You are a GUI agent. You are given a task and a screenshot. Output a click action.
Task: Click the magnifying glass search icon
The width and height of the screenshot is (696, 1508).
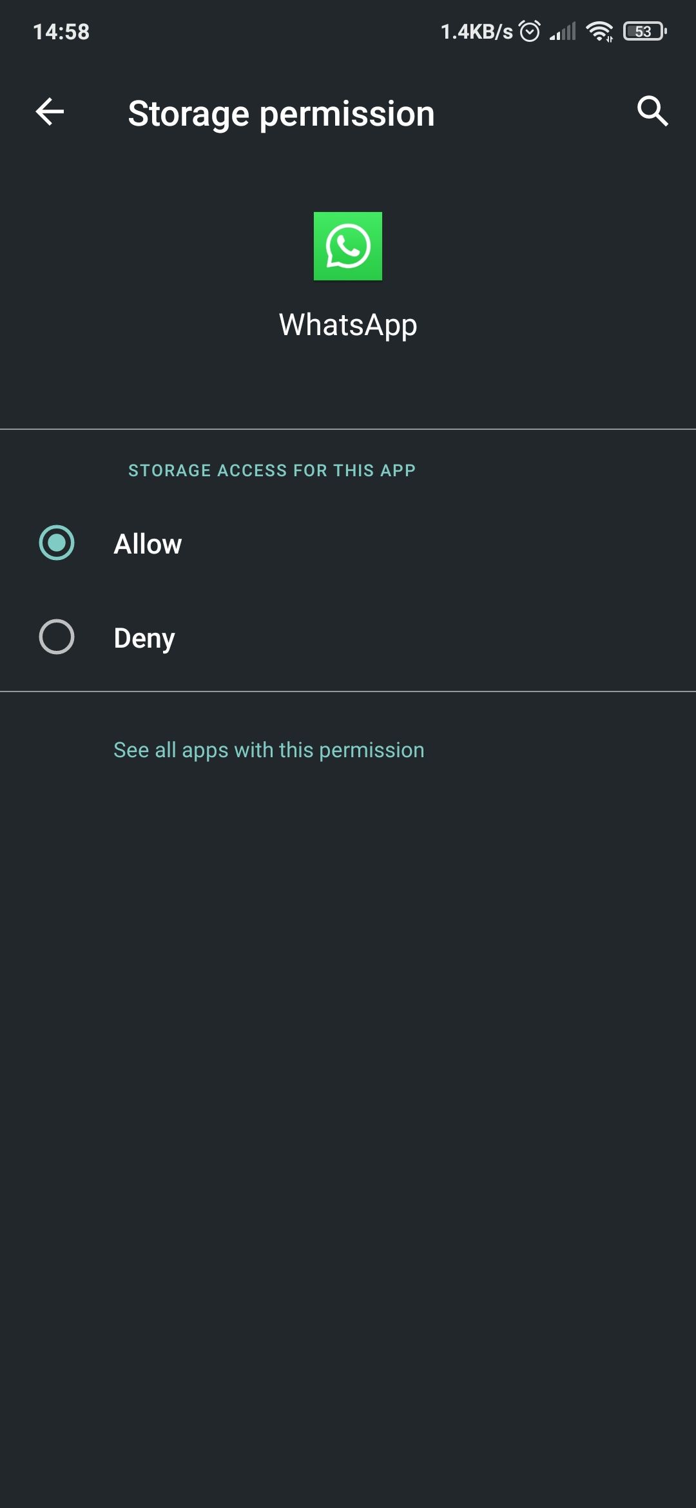click(653, 111)
